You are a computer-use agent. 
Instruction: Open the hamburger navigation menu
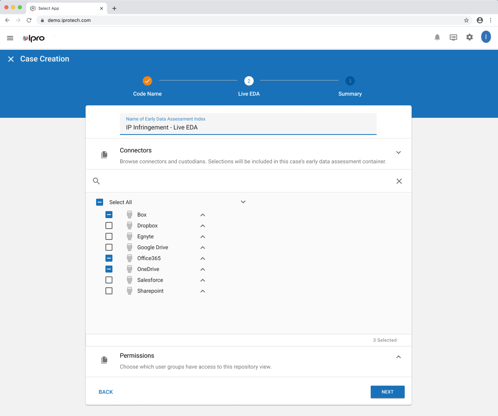(x=10, y=38)
